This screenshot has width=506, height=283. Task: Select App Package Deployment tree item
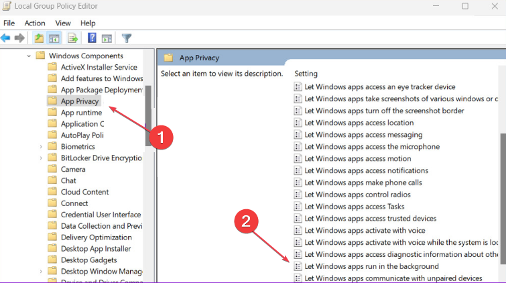click(x=102, y=90)
